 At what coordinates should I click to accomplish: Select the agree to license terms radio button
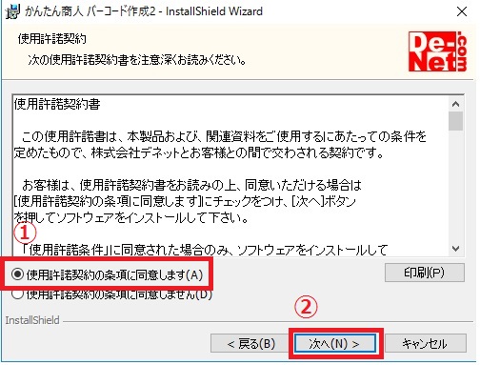(x=18, y=274)
